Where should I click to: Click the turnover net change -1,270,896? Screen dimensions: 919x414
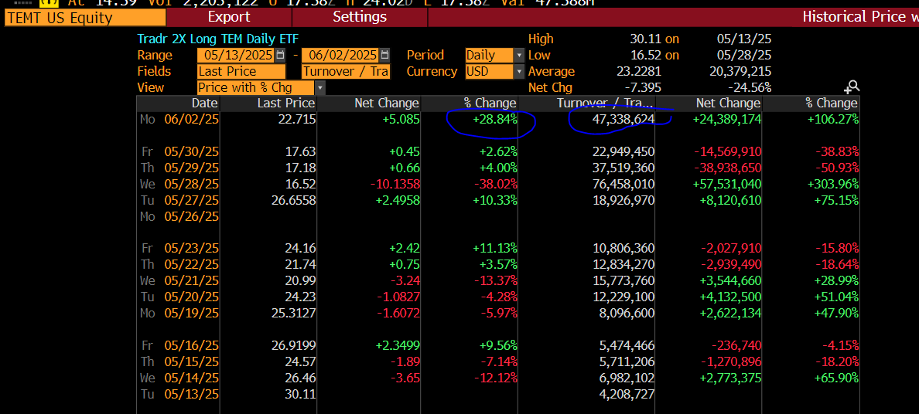tap(731, 361)
